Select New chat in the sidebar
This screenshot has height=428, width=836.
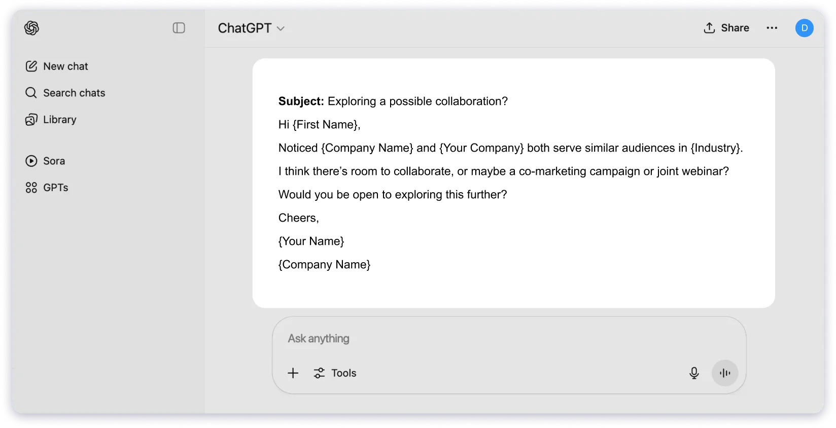[65, 66]
